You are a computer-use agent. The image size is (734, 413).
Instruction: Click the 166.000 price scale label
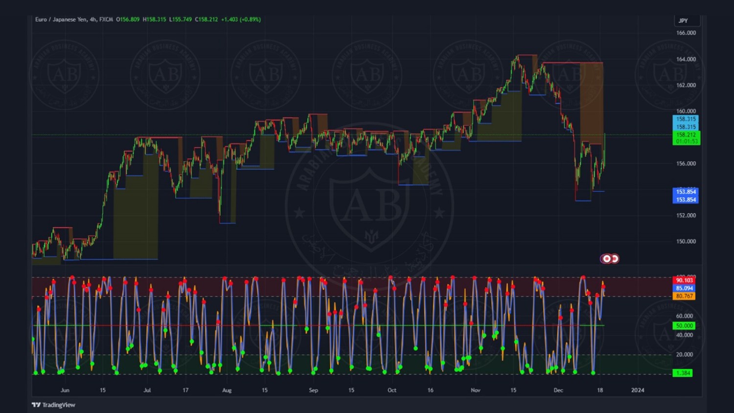click(x=686, y=33)
